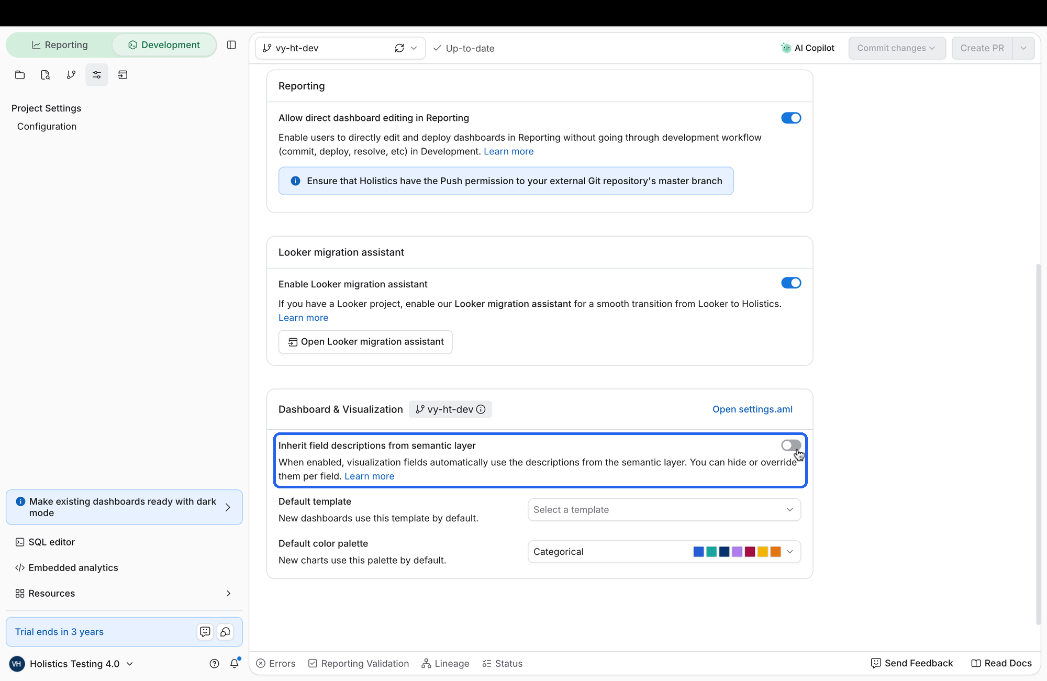This screenshot has height=681, width=1047.
Task: Open the Errors panel
Action: point(276,664)
